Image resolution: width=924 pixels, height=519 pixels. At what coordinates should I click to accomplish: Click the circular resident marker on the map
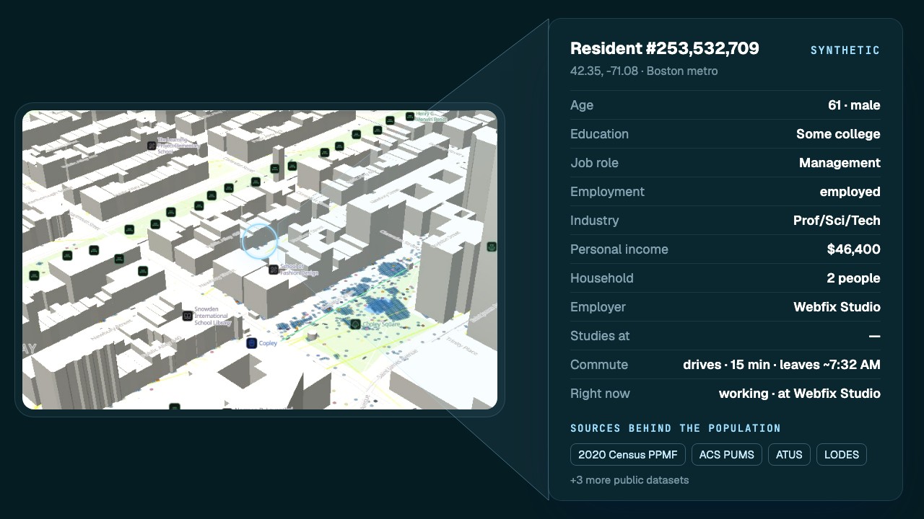pyautogui.click(x=259, y=241)
